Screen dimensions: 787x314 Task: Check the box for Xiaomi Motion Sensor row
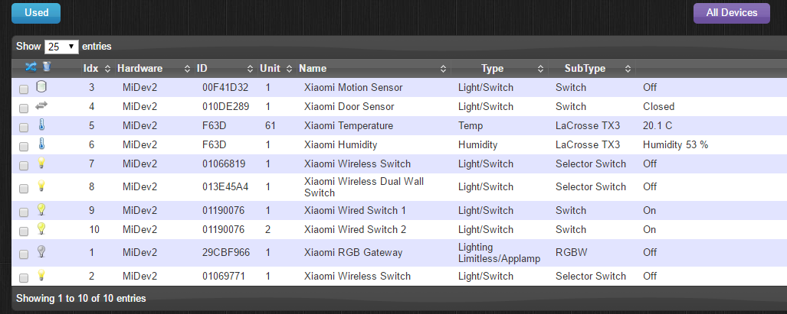point(24,89)
